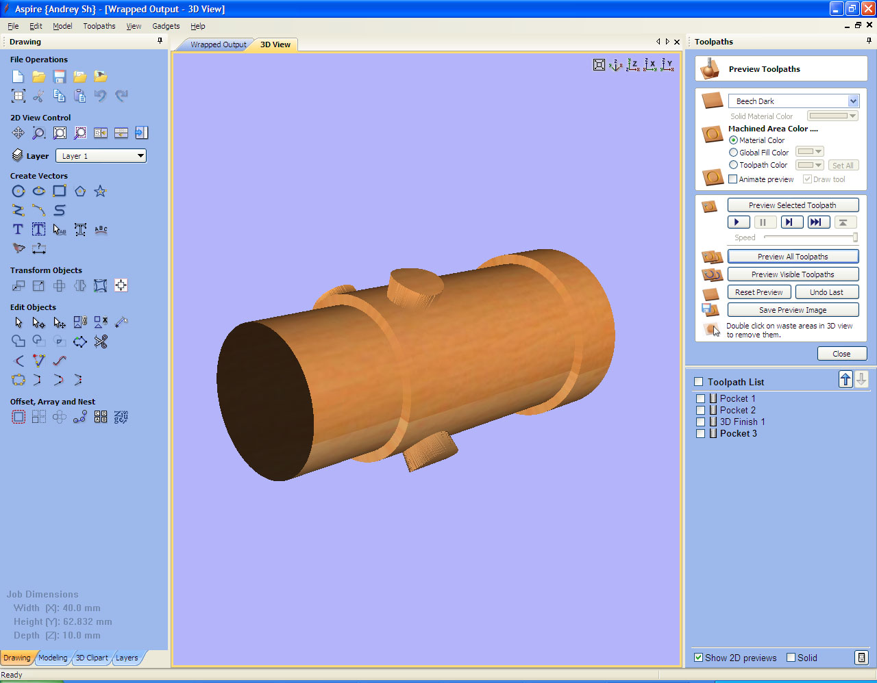
Task: Open the Distort Object tool
Action: 101,285
